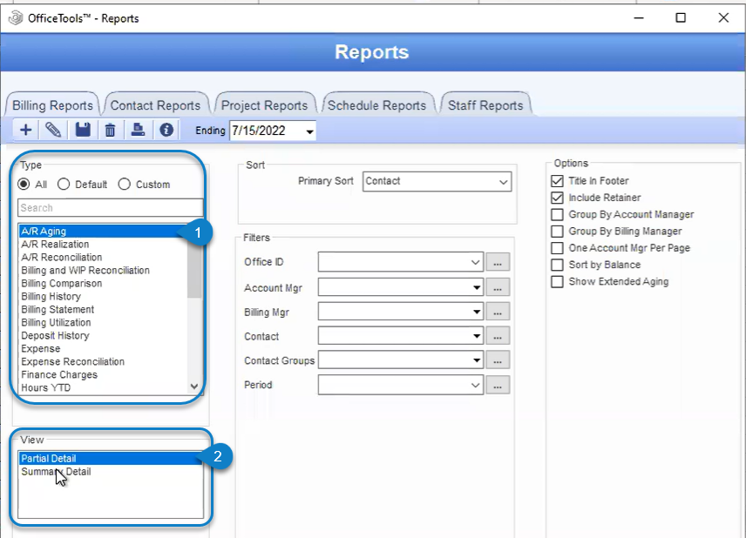
Task: Select the Default type radio button
Action: (64, 184)
